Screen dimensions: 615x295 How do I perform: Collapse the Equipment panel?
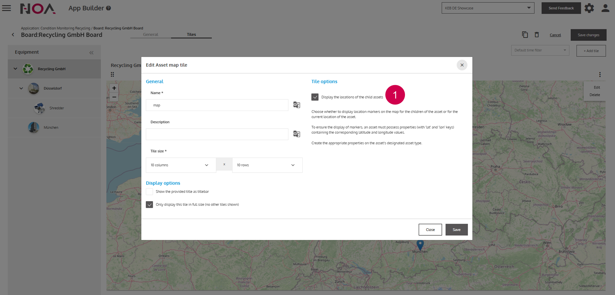point(91,53)
